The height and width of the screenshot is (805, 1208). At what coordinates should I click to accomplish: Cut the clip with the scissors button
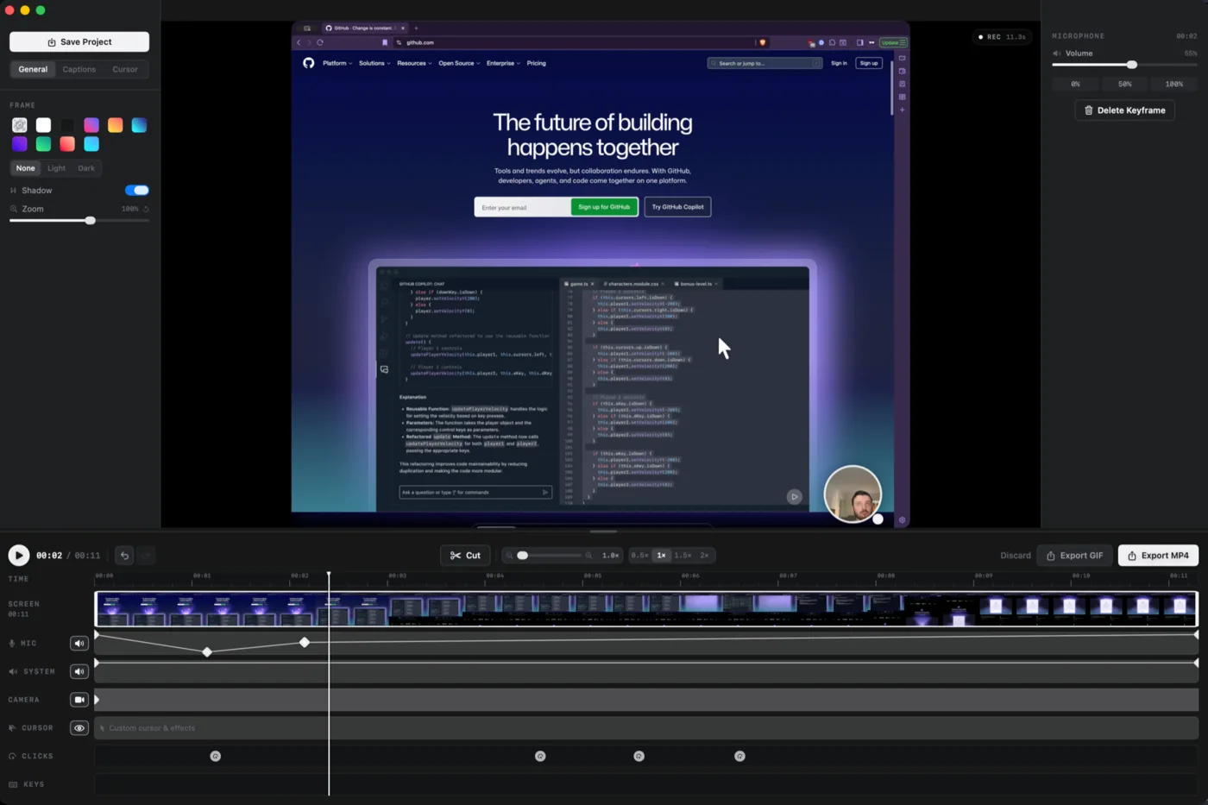[x=465, y=556]
